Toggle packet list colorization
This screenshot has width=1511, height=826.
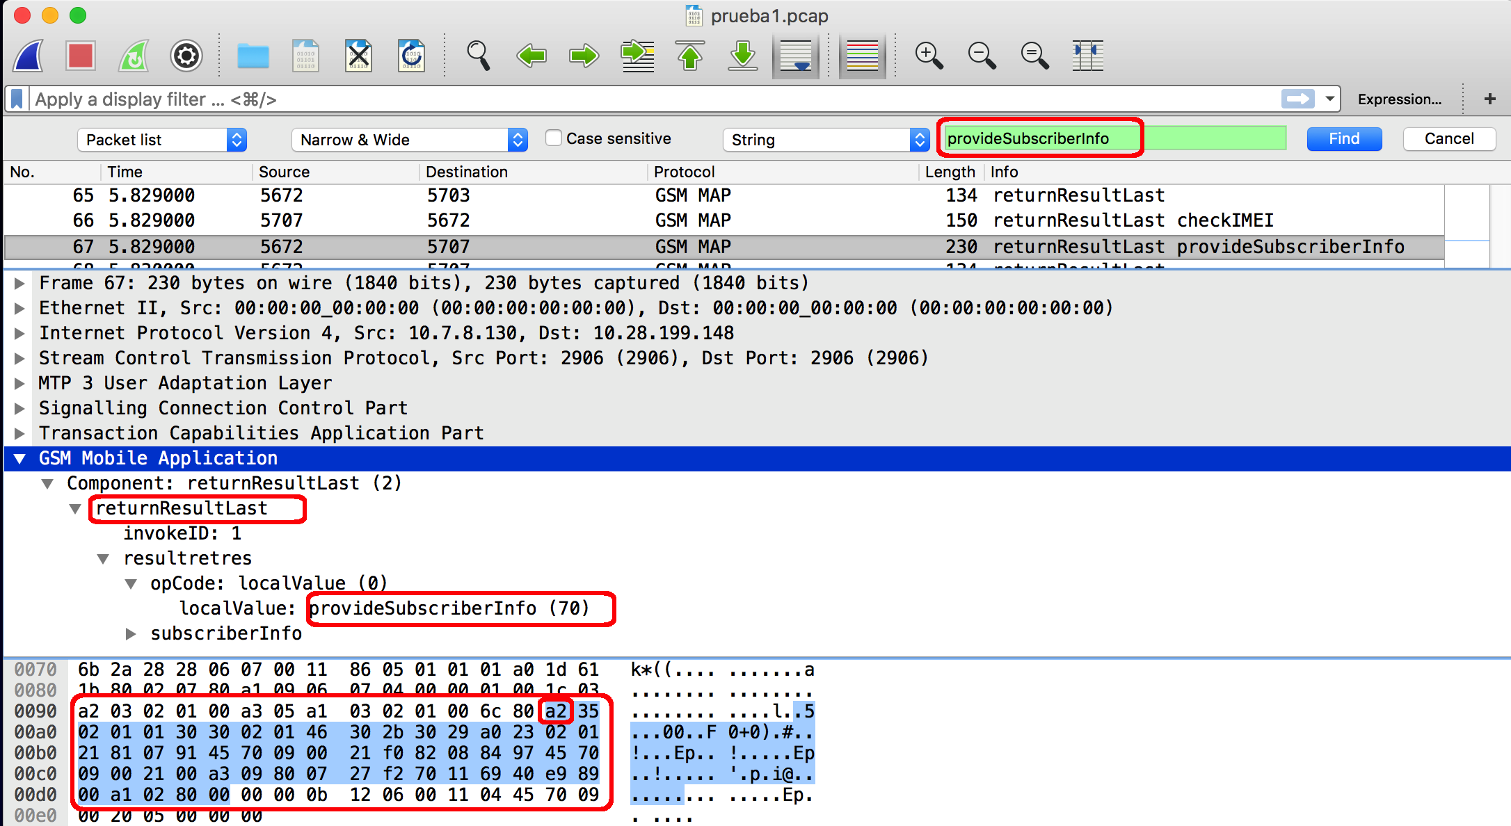[x=863, y=56]
